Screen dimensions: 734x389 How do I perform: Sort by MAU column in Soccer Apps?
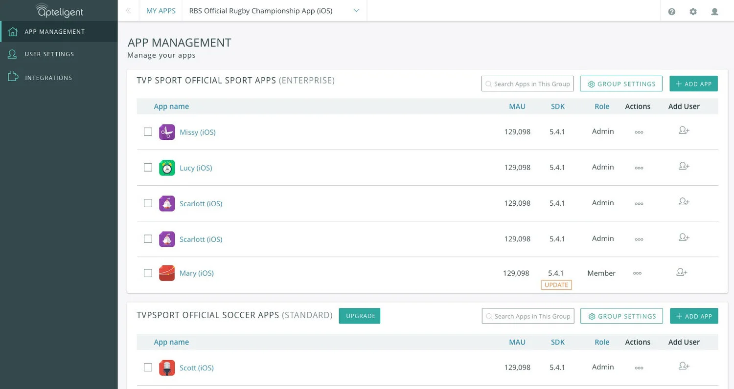pyautogui.click(x=517, y=342)
